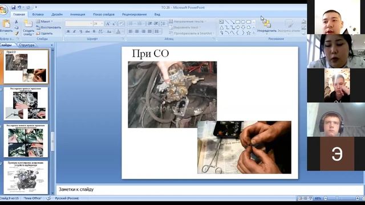Click Заметки к слайду notes field
365x205 pixels.
[x=209, y=190]
